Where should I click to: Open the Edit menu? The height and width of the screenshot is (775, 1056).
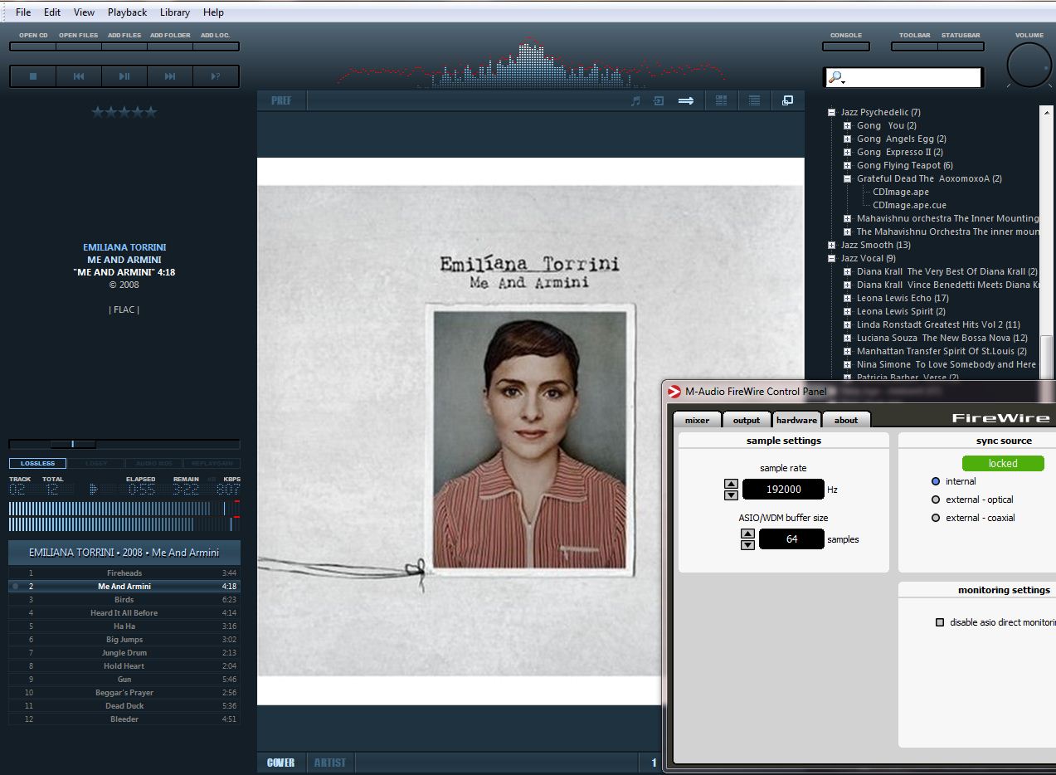(52, 12)
